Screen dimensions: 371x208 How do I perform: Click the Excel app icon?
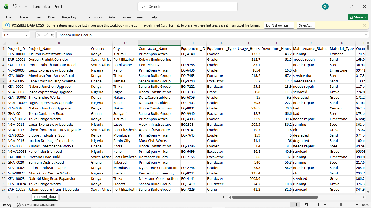click(6, 6)
